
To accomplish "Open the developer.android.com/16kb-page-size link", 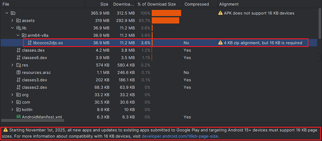I will tap(180, 137).
